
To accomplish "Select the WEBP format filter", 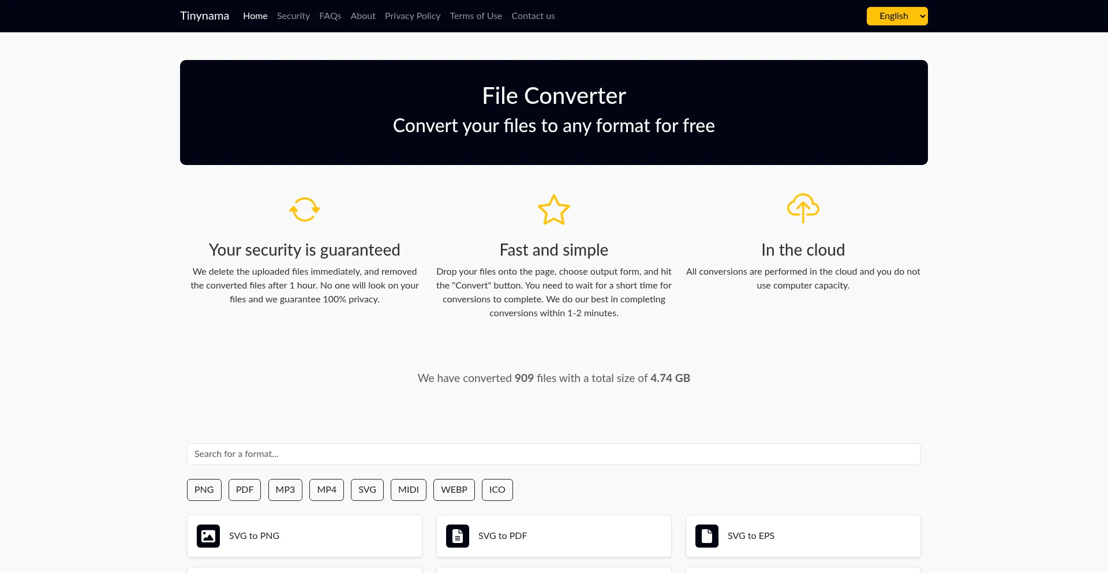I will point(454,489).
